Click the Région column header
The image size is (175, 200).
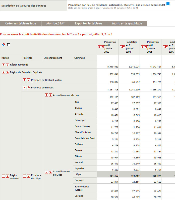click(x=5, y=58)
